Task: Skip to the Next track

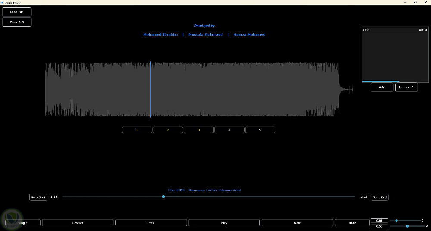Action: [297, 223]
